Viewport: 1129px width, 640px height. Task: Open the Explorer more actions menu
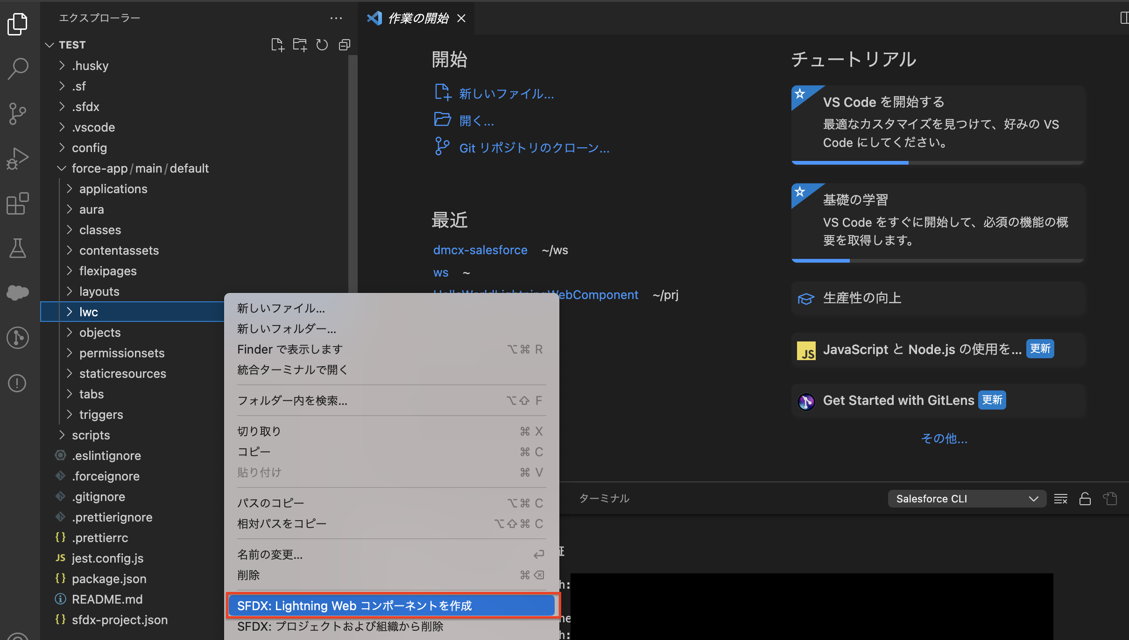pos(336,18)
